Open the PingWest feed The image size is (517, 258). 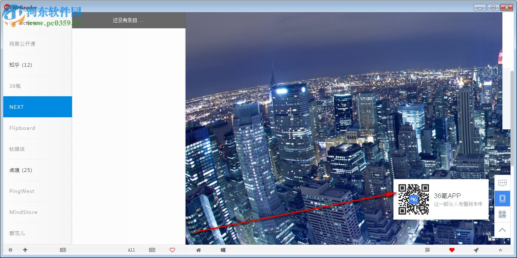click(38, 191)
